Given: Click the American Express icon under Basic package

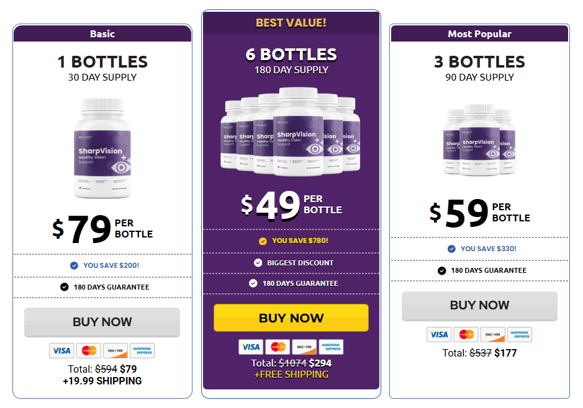Looking at the screenshot, I should (142, 350).
